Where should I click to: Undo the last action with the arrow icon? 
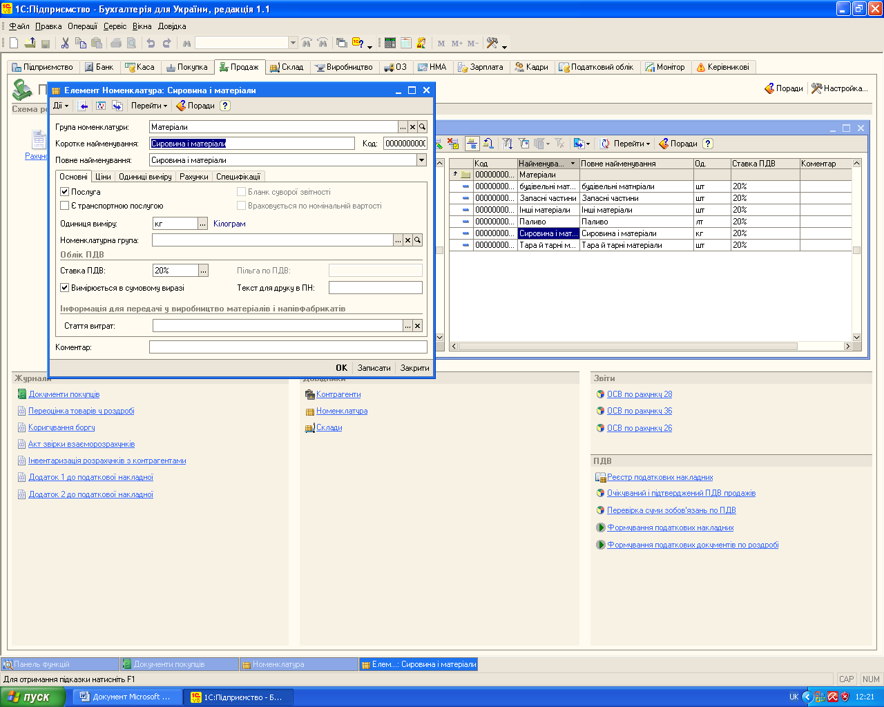pos(151,43)
